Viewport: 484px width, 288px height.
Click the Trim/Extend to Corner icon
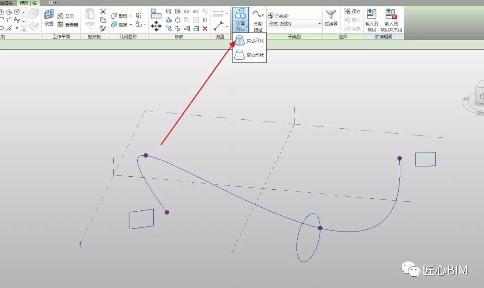click(178, 28)
